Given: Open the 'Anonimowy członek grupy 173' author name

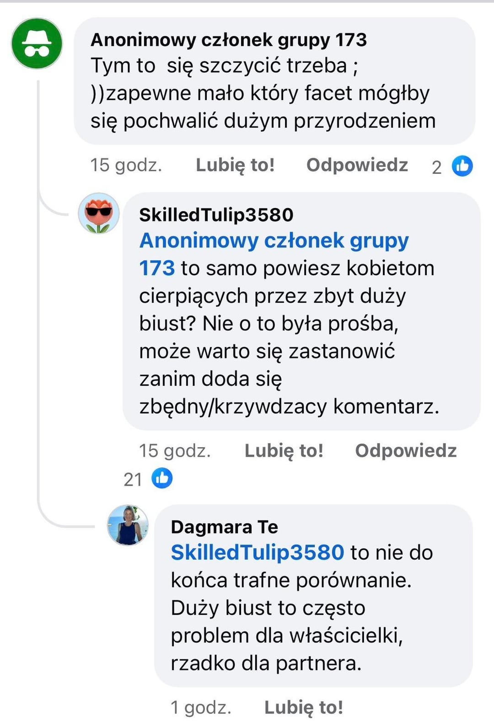Looking at the screenshot, I should 229,40.
